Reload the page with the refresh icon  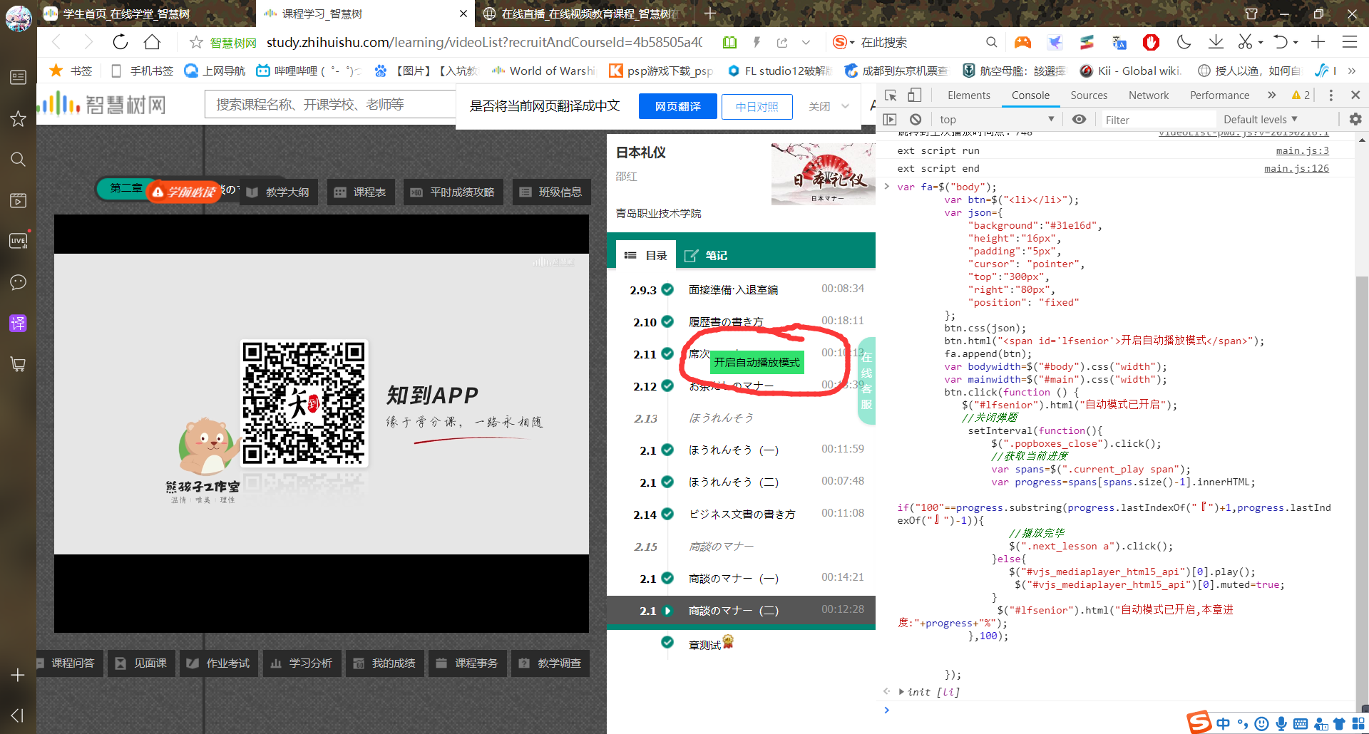[121, 42]
